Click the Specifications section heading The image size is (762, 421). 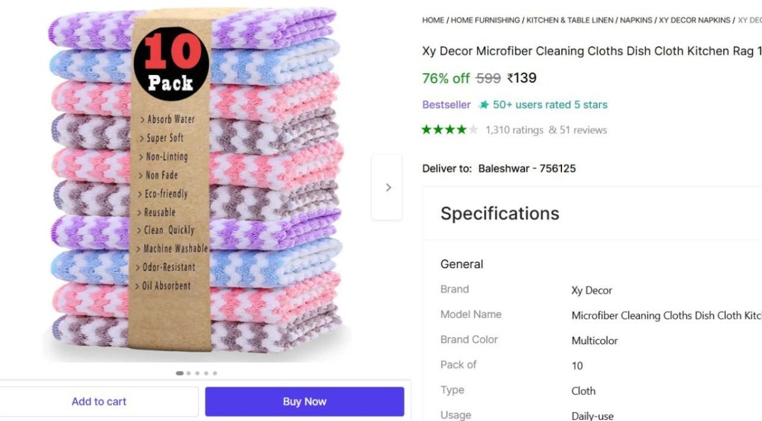click(500, 213)
